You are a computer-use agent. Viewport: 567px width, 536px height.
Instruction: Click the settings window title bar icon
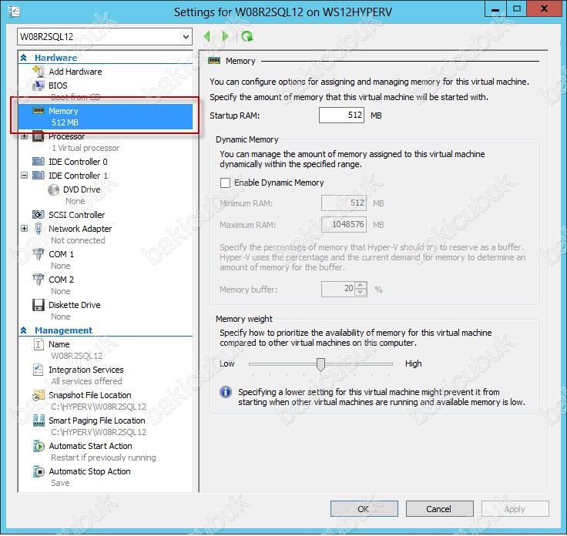pyautogui.click(x=14, y=12)
